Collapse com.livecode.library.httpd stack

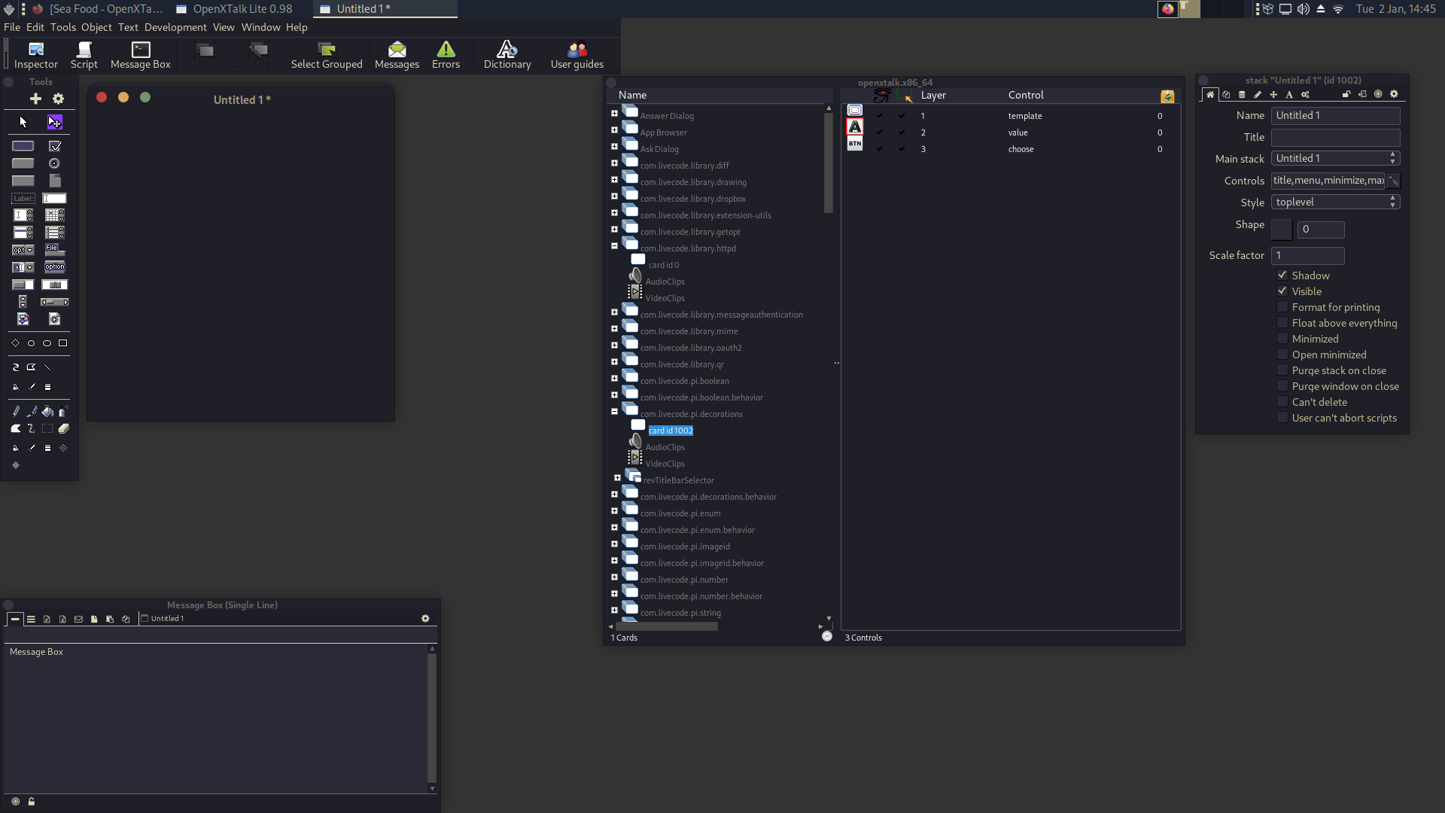614,246
